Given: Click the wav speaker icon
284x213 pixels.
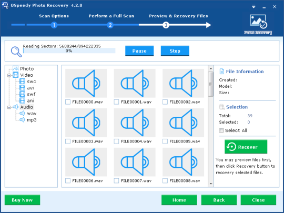Looking at the screenshot, I should pos(22,114).
